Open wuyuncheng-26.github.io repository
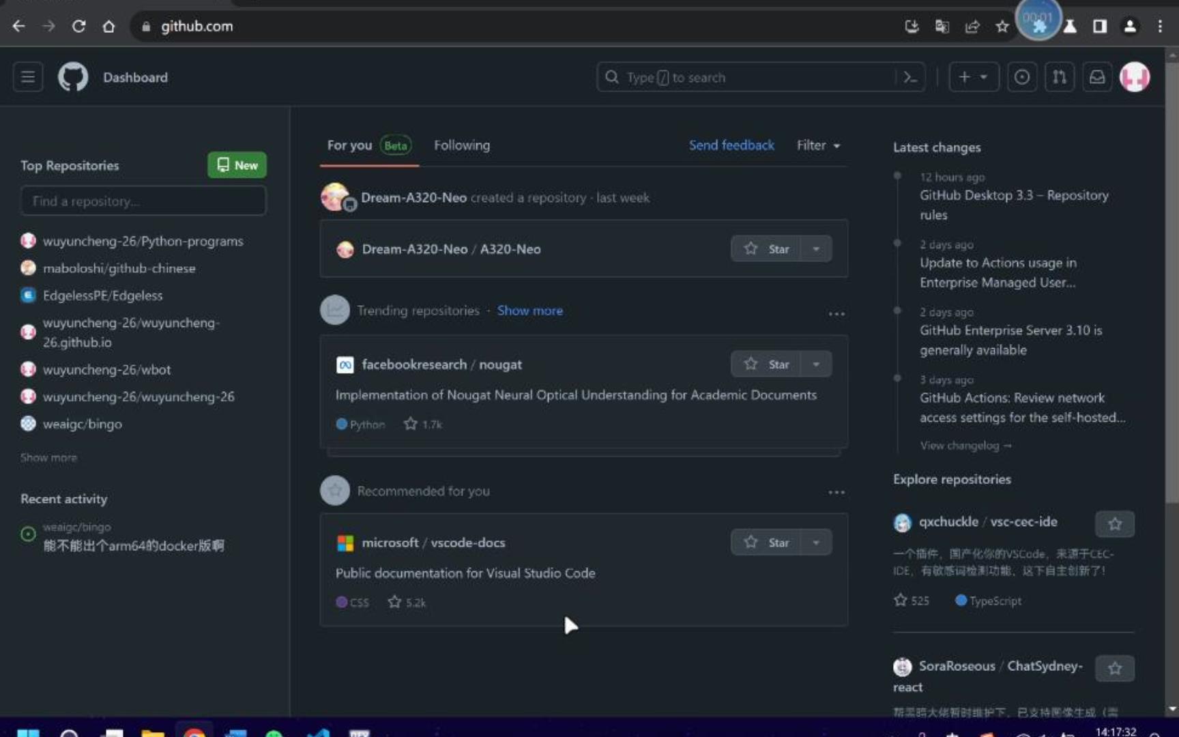 (131, 332)
